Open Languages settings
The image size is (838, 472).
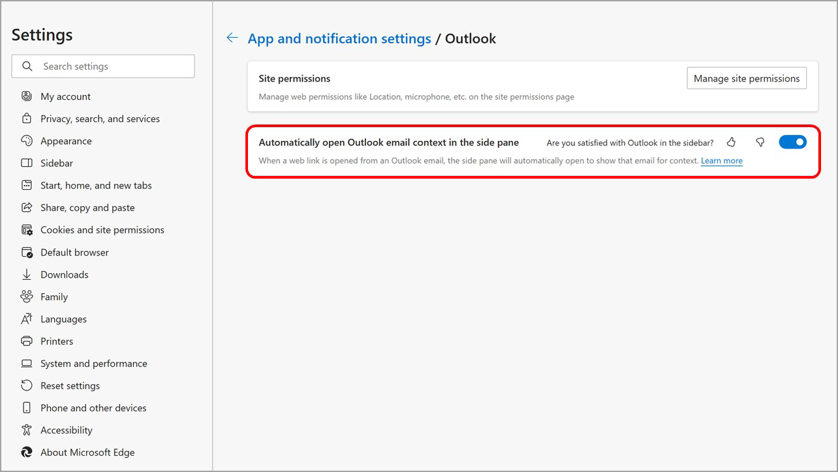(x=63, y=319)
